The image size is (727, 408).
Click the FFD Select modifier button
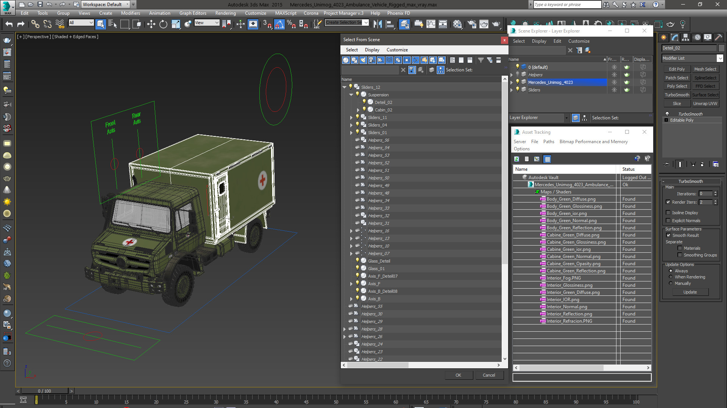pyautogui.click(x=705, y=86)
